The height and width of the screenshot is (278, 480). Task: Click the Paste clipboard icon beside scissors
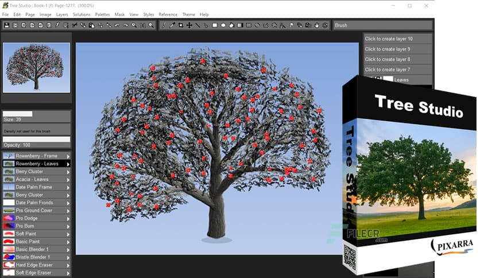pyautogui.click(x=91, y=25)
